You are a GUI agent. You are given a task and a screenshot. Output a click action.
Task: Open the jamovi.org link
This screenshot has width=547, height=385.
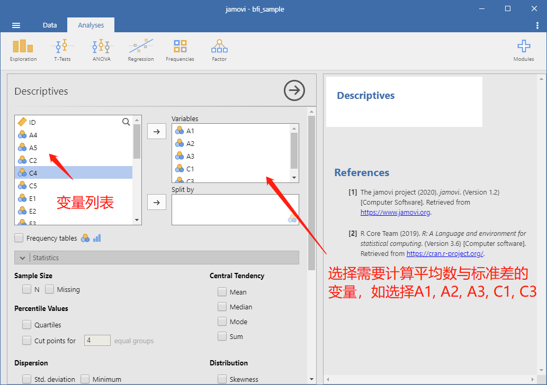pyautogui.click(x=395, y=212)
